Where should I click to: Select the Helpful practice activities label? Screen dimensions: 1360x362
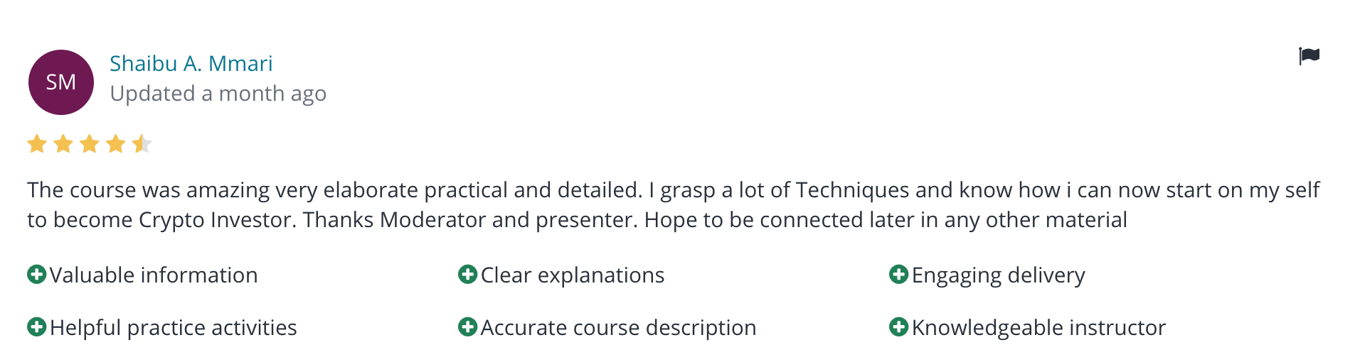pyautogui.click(x=174, y=327)
